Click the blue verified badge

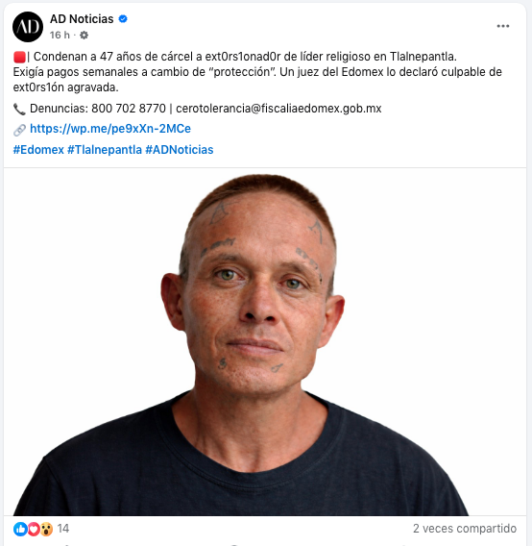point(123,19)
